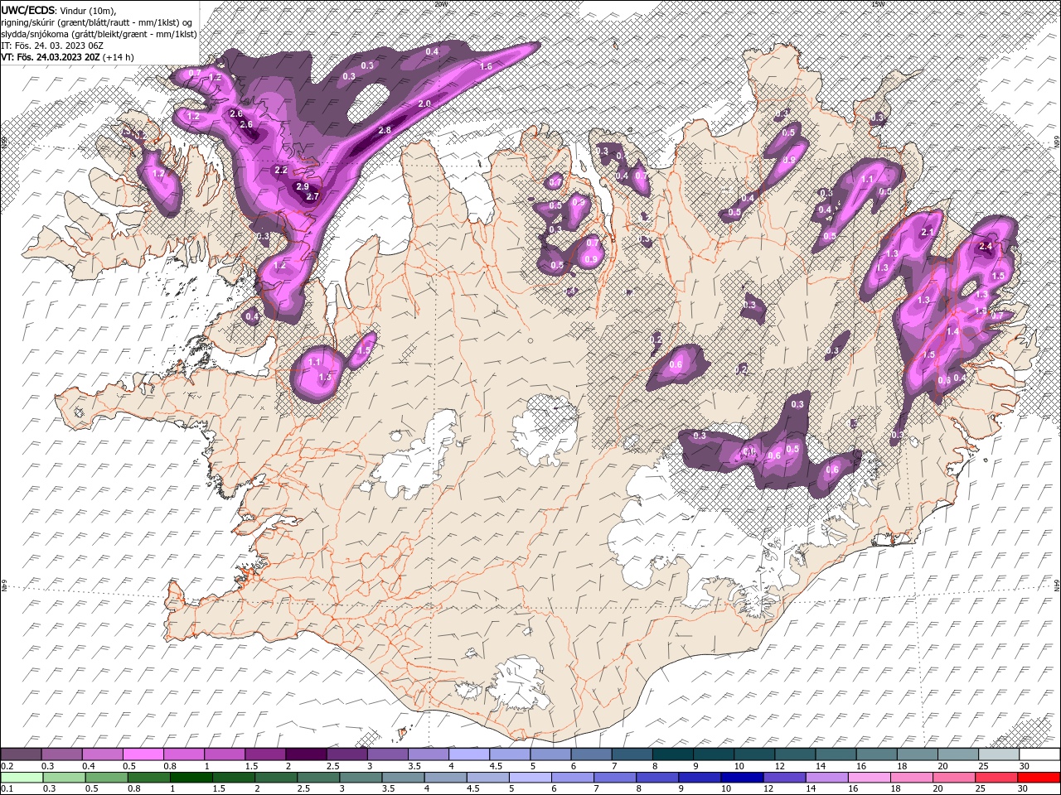Click the UWC/ECDS title text
Screen dimensions: 1061x795
point(28,9)
